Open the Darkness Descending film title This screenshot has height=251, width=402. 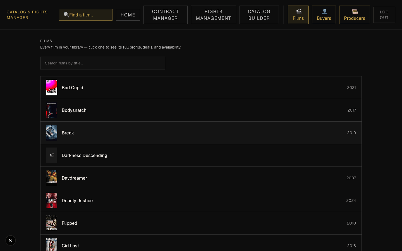coord(84,155)
